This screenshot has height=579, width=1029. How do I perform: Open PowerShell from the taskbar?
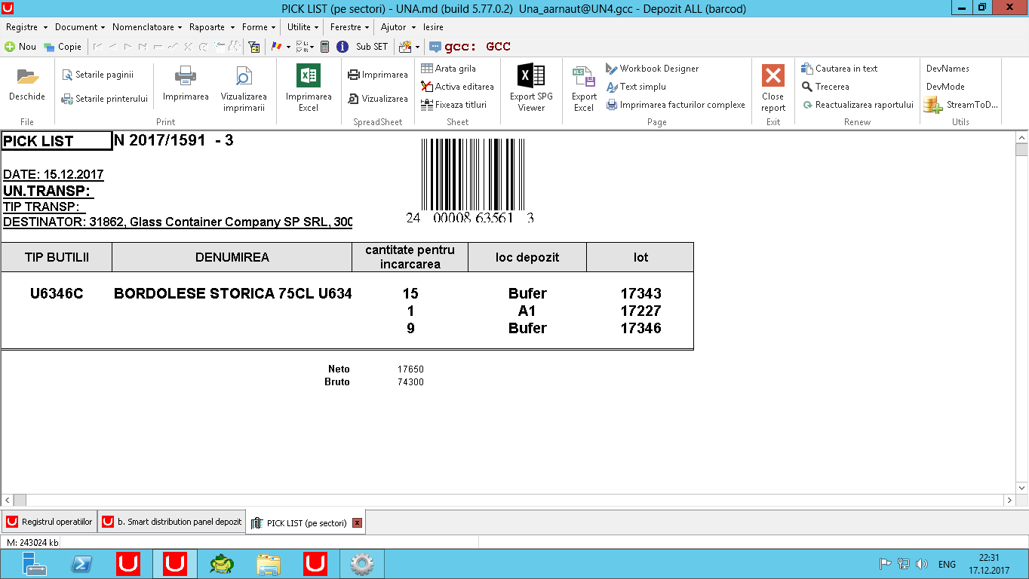[x=81, y=564]
